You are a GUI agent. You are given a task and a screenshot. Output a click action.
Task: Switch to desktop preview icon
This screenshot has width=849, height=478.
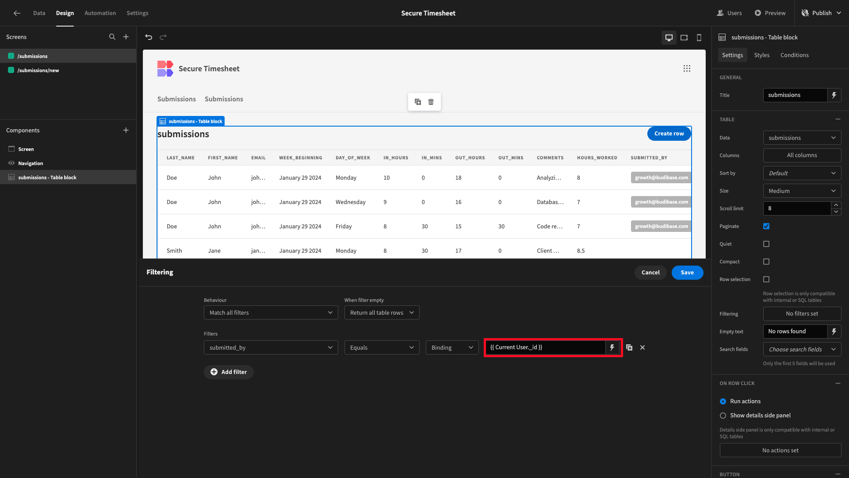pos(669,38)
